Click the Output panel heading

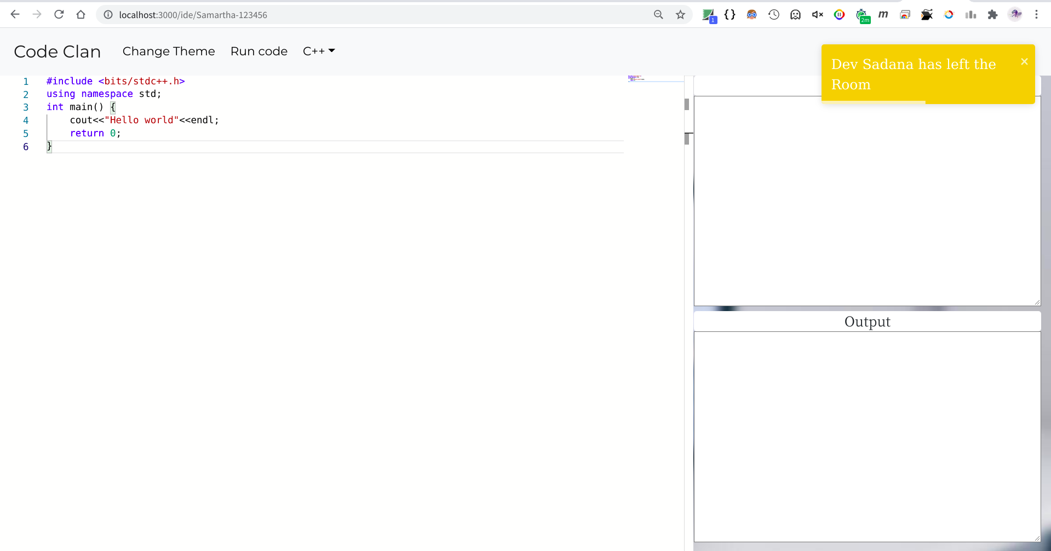(867, 322)
